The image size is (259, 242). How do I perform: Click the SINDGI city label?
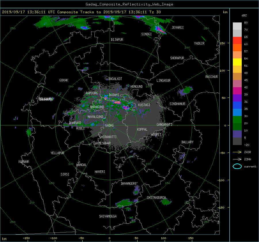[x=146, y=34]
